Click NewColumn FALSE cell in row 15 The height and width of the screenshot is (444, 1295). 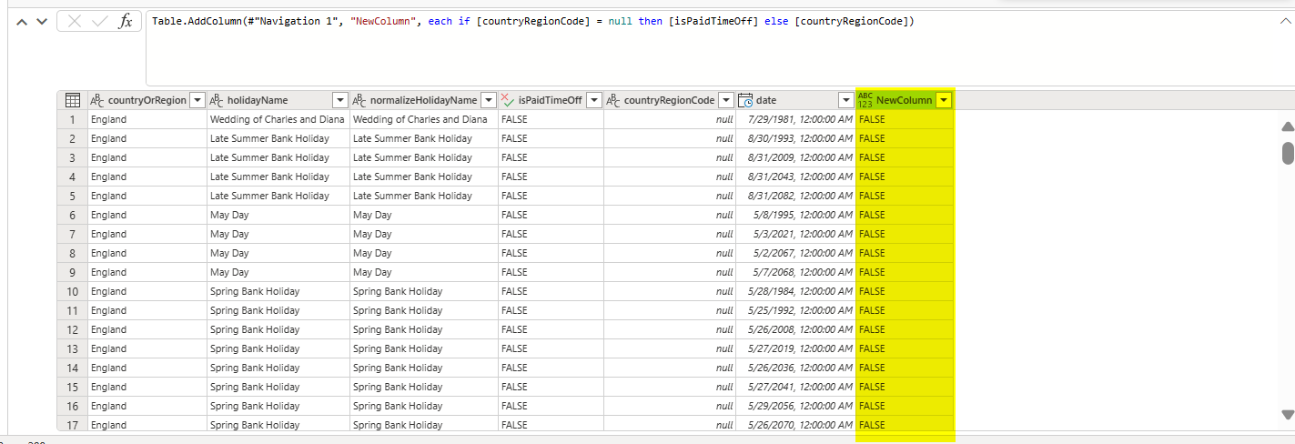point(905,387)
